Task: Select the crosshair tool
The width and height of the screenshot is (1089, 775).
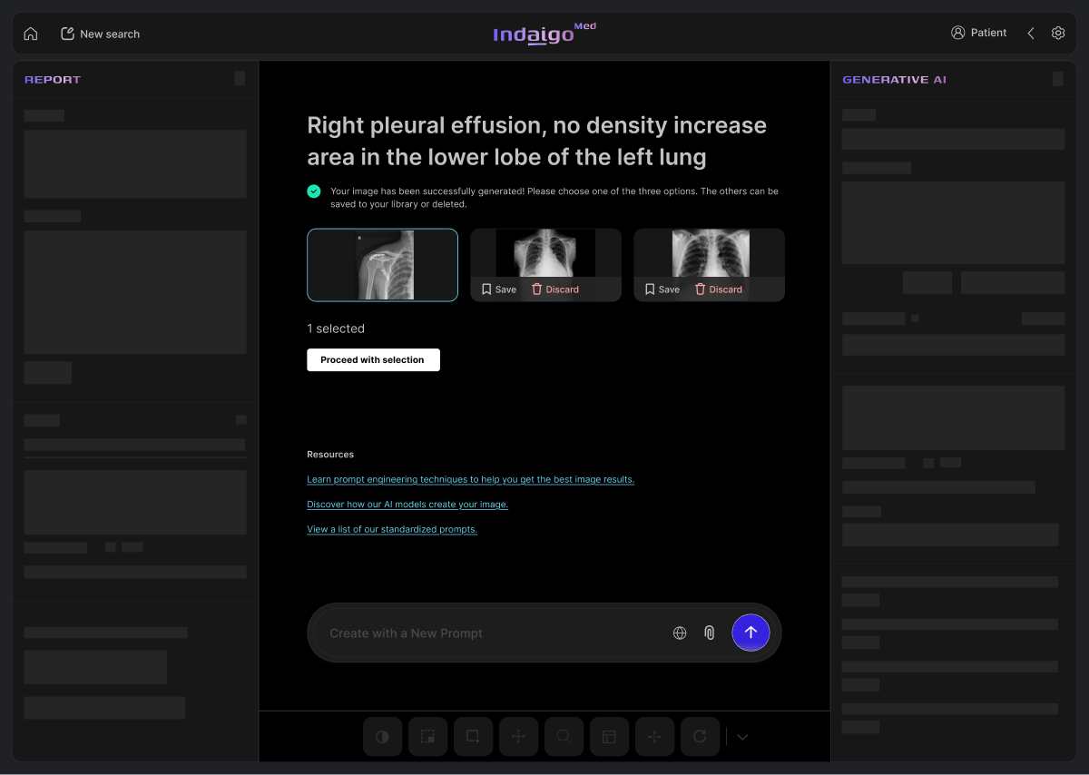Action: (x=655, y=737)
